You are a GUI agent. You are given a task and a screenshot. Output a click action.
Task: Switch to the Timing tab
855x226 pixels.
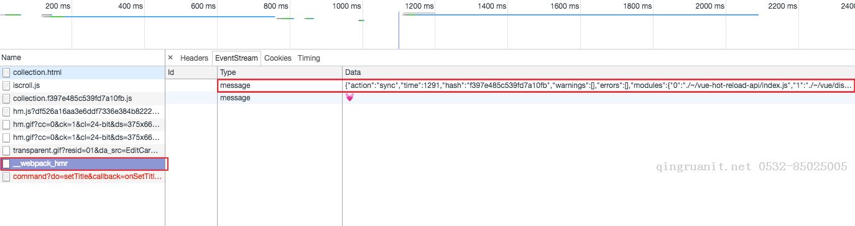tap(308, 58)
